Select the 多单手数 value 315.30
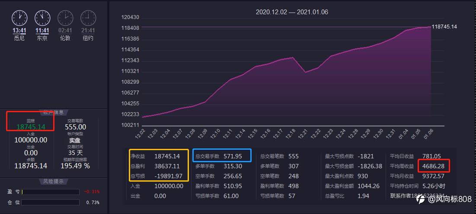Viewport: 476px width, 214px height. (x=233, y=166)
